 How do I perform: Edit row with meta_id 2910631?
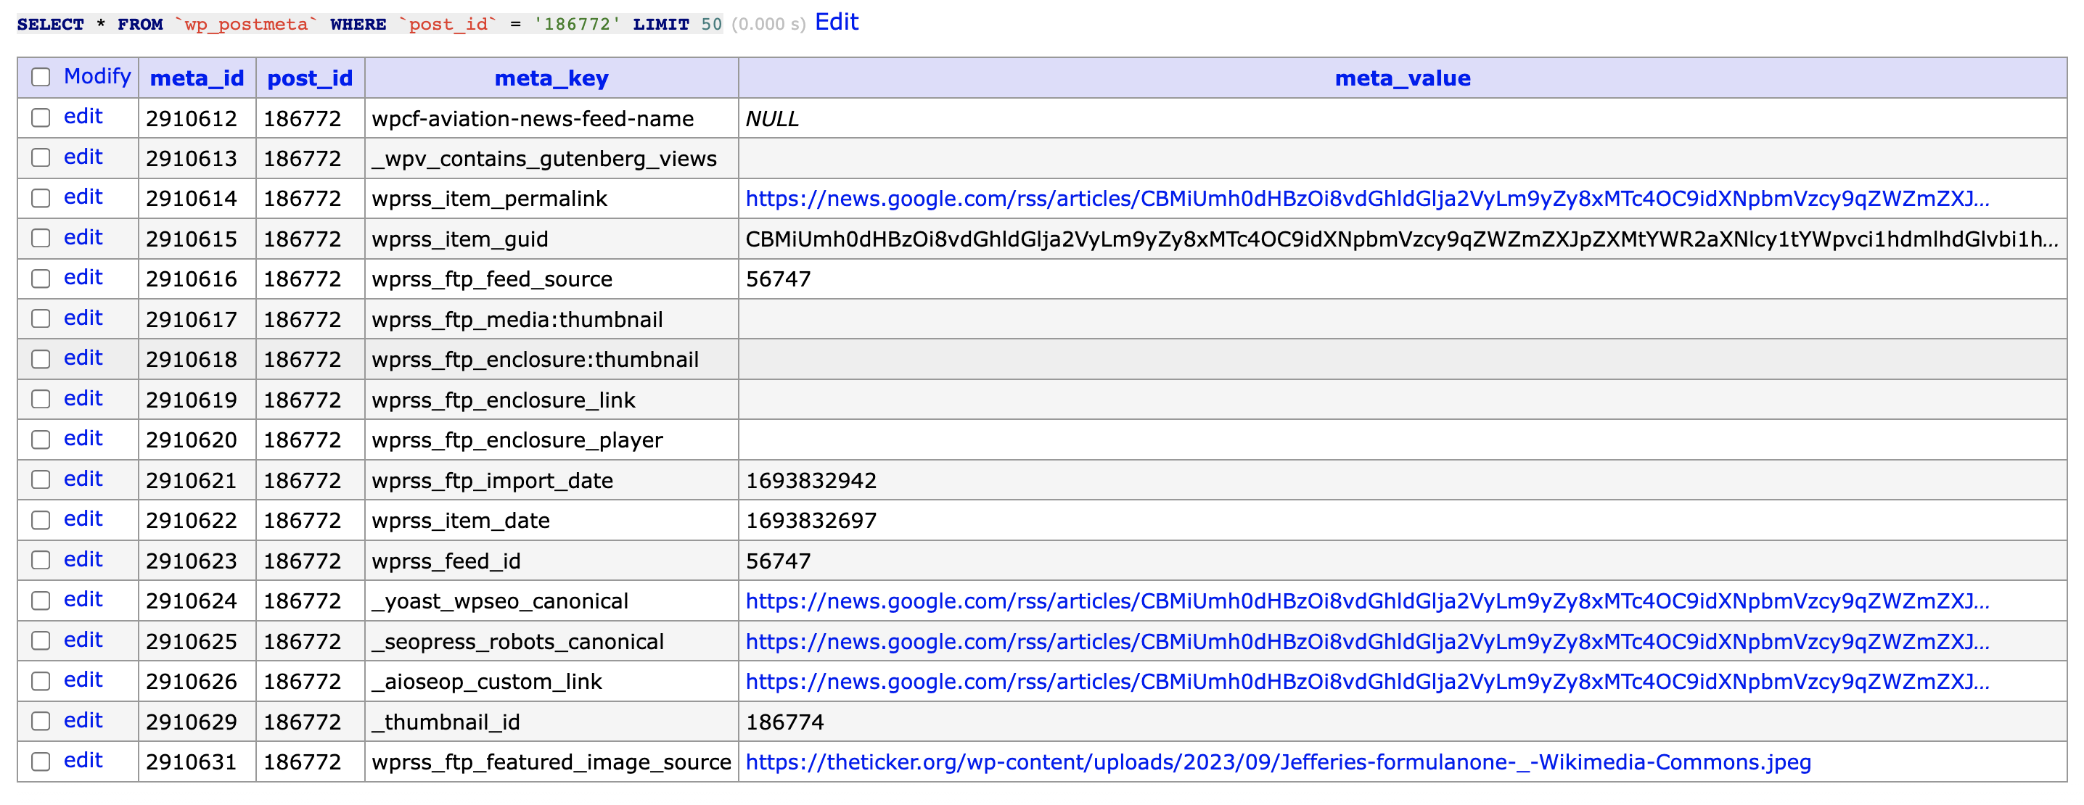[83, 761]
